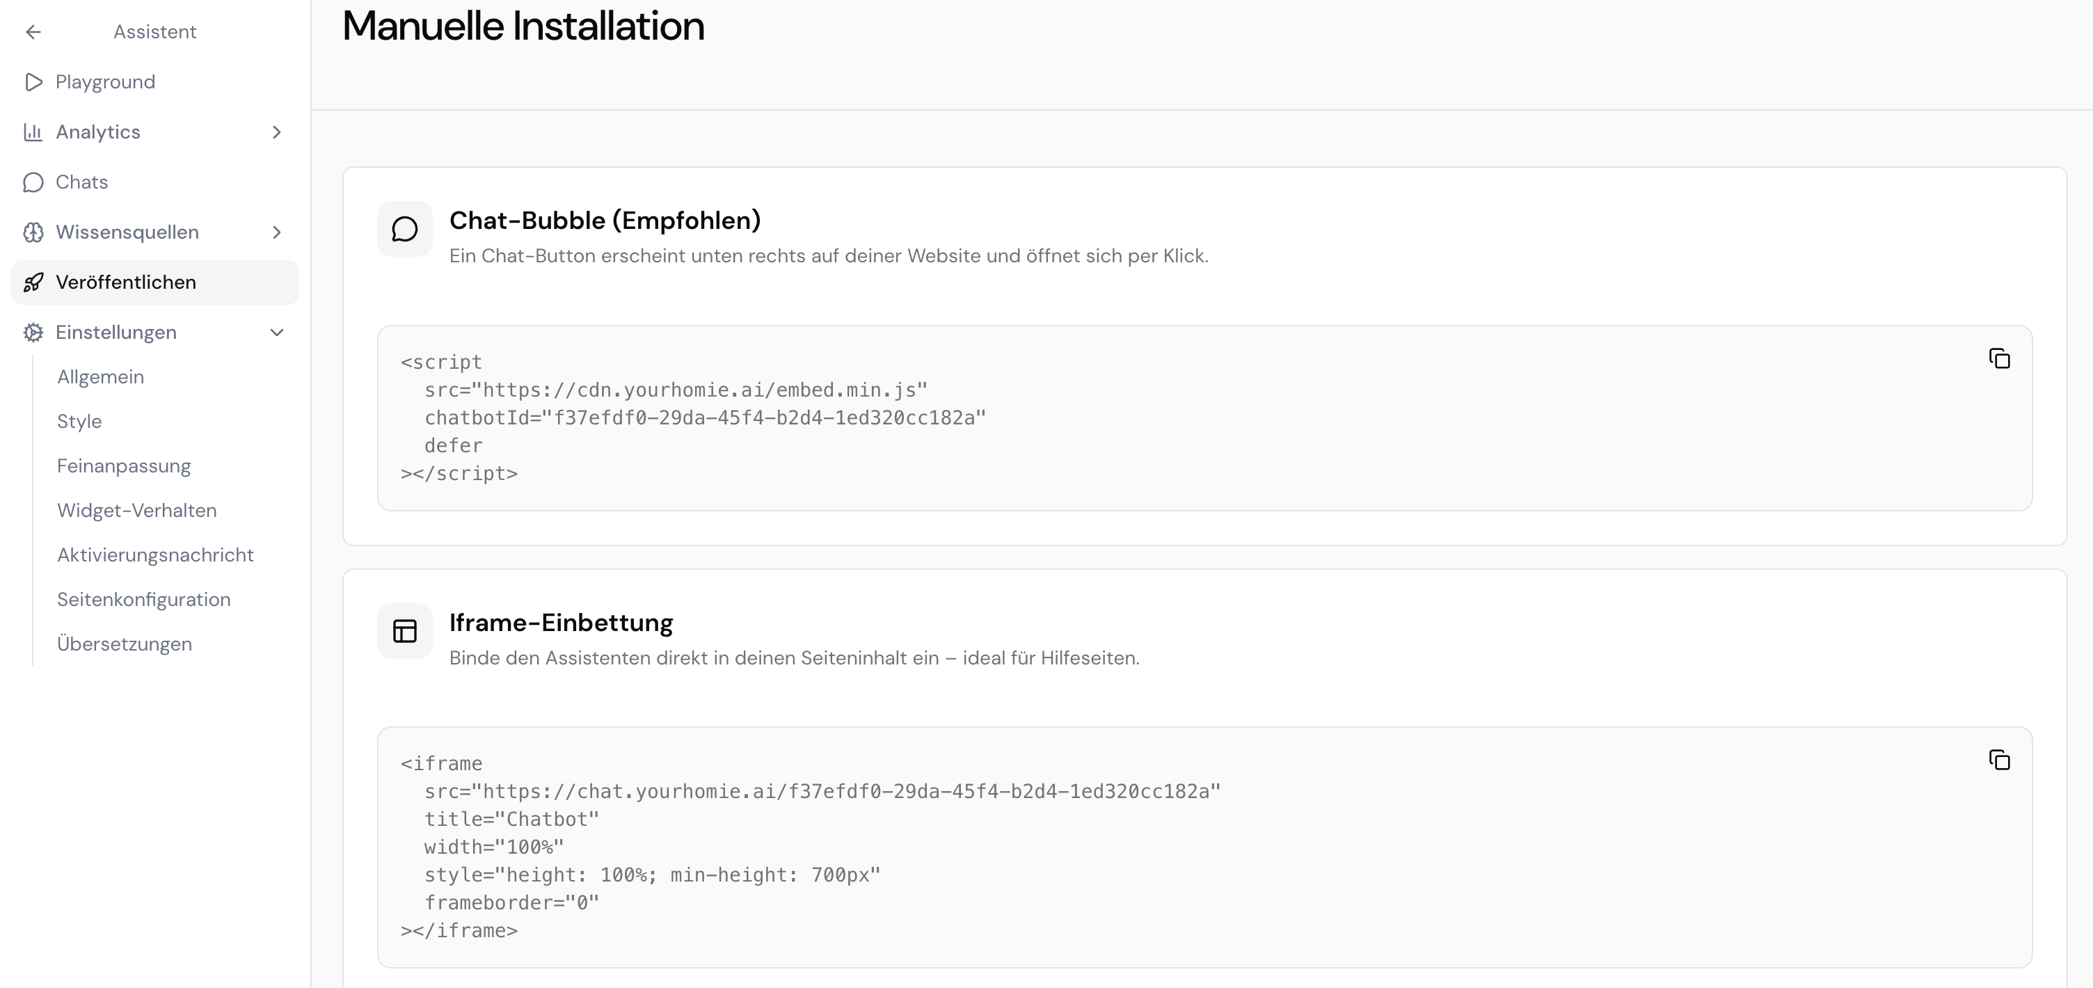Open Allgemein settings
Viewport: 2093px width, 988px height.
[x=101, y=377]
